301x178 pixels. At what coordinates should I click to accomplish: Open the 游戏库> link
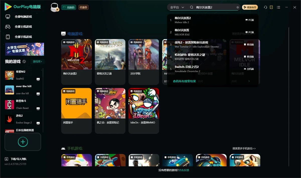click(37, 62)
